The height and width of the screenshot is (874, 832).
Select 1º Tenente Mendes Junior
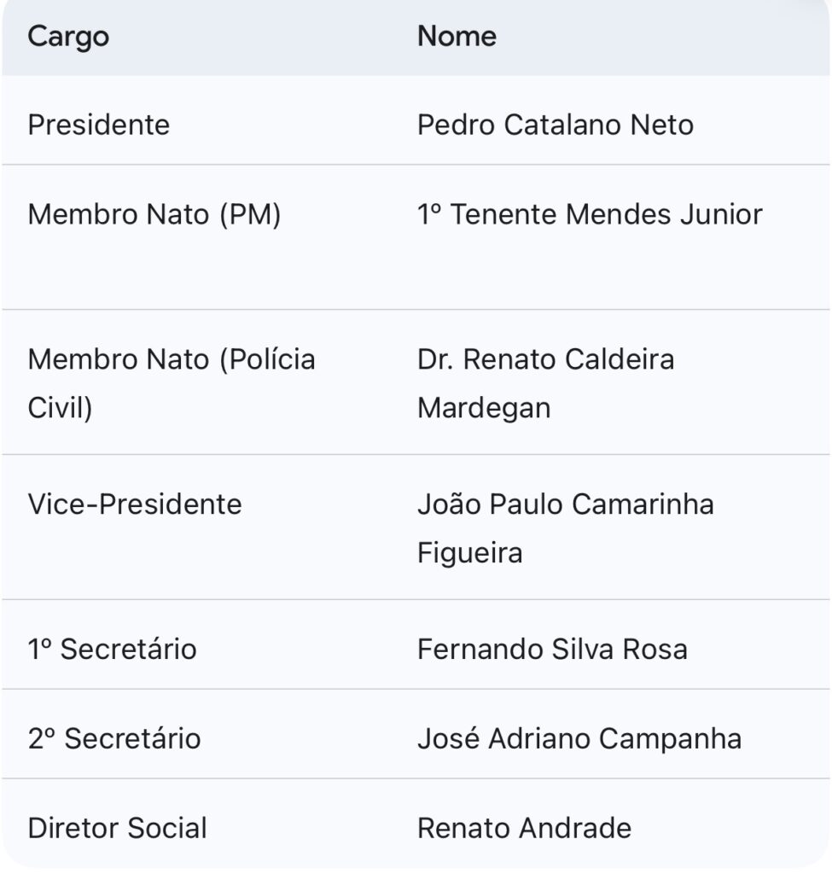click(589, 214)
